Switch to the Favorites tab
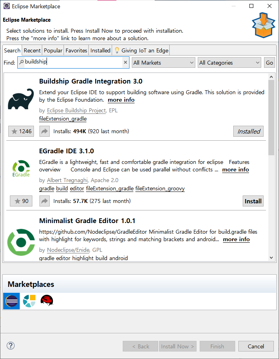The height and width of the screenshot is (359, 279). pos(76,50)
